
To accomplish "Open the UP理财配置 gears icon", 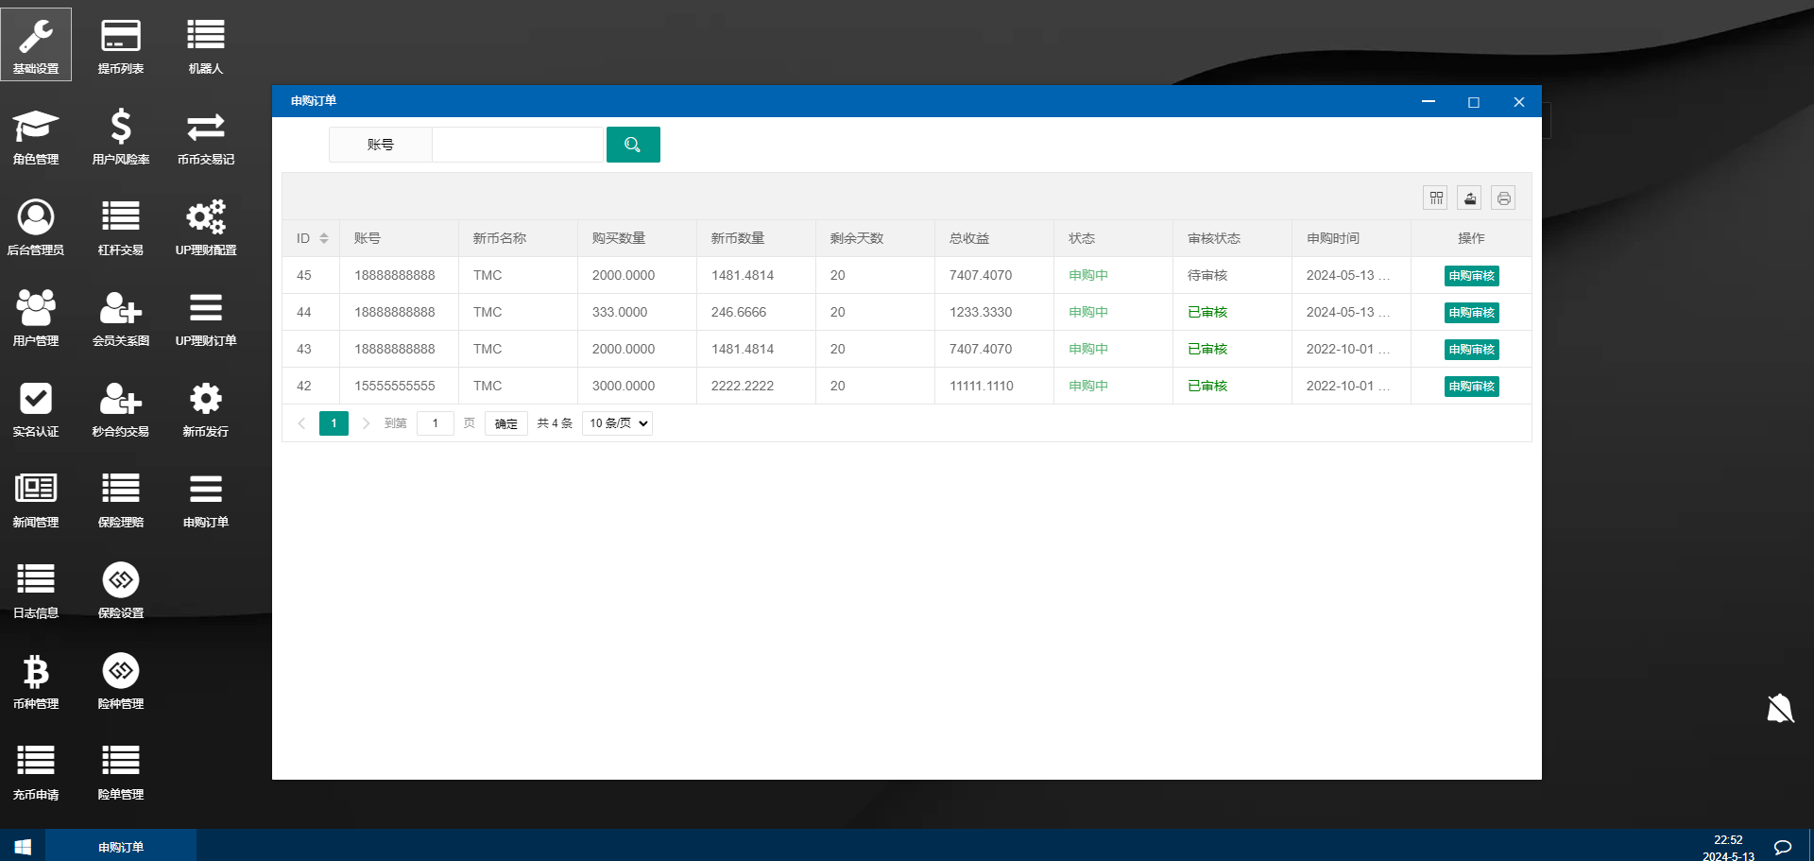I will click(206, 226).
